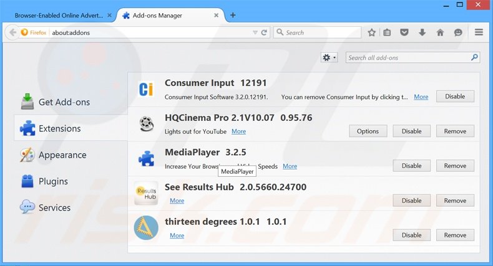
Task: Open More link for Consumer Input
Action: point(421,97)
